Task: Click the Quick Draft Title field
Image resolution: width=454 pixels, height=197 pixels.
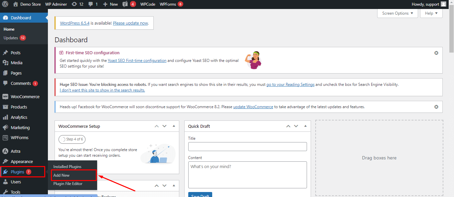Action: tap(247, 147)
